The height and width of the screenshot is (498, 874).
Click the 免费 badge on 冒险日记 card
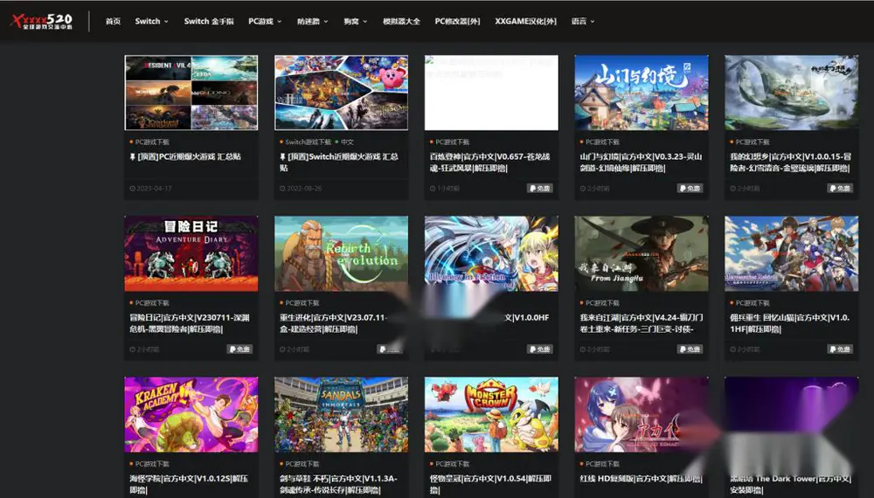click(239, 349)
